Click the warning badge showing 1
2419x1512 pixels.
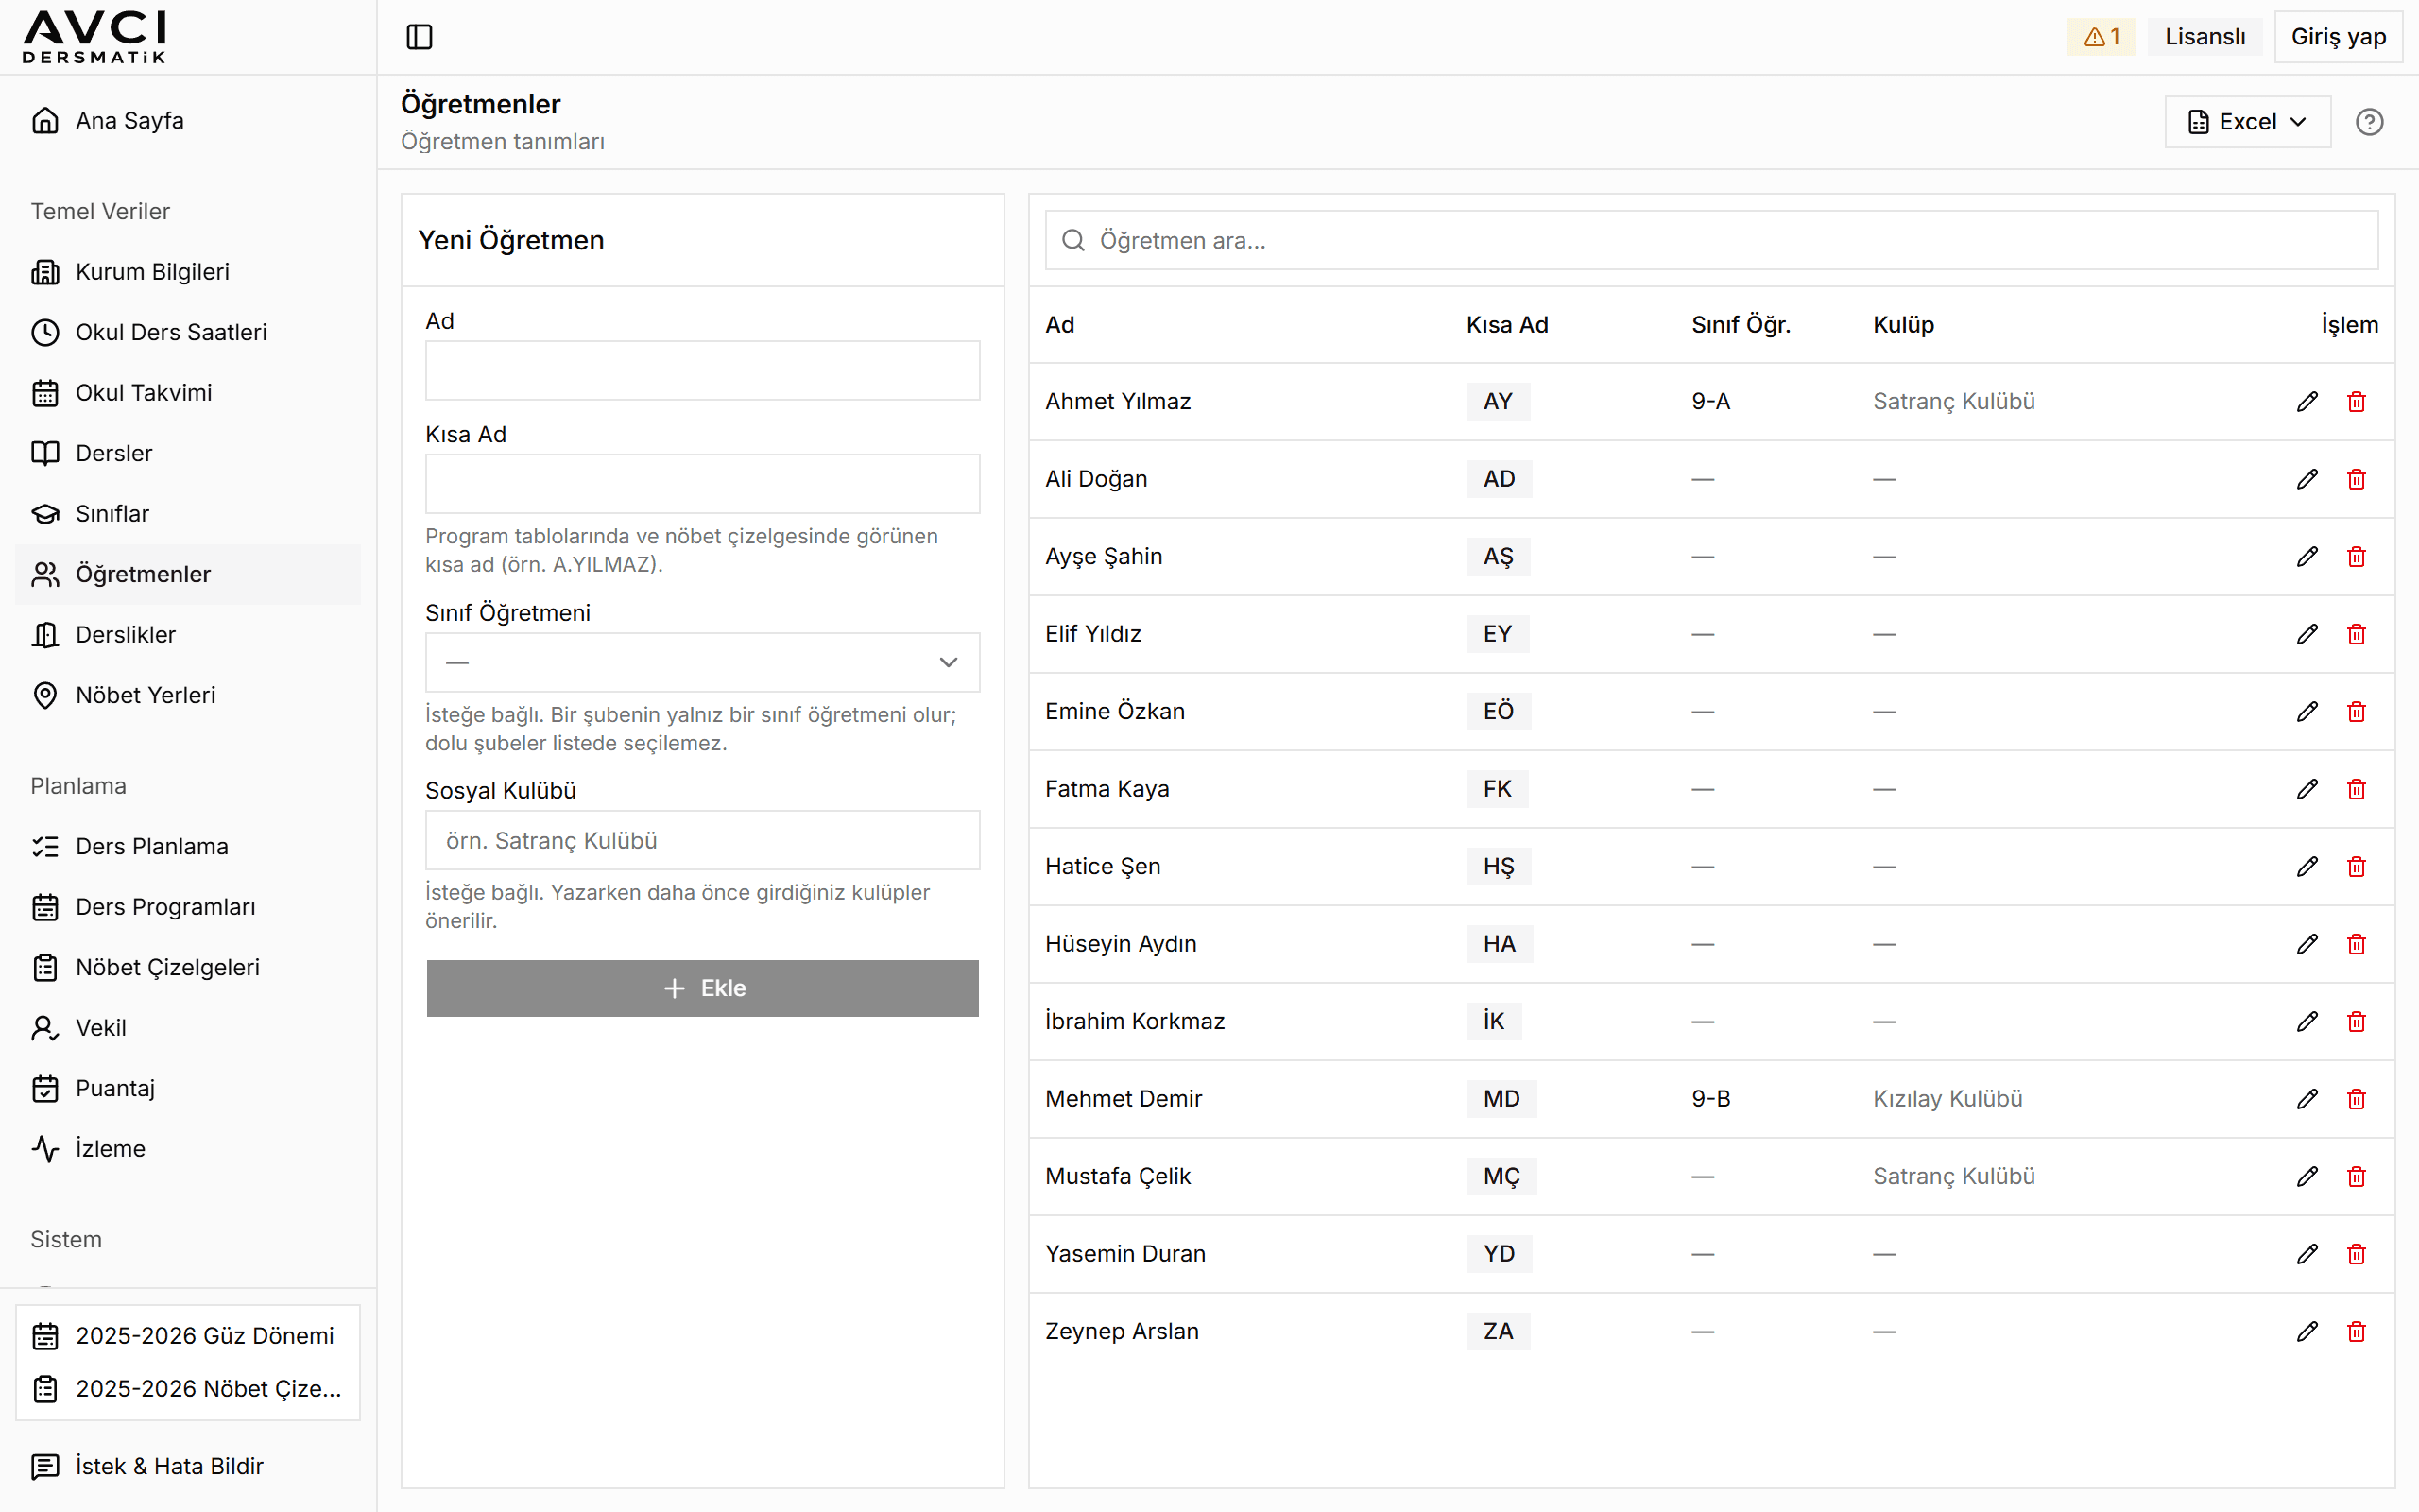tap(2102, 37)
